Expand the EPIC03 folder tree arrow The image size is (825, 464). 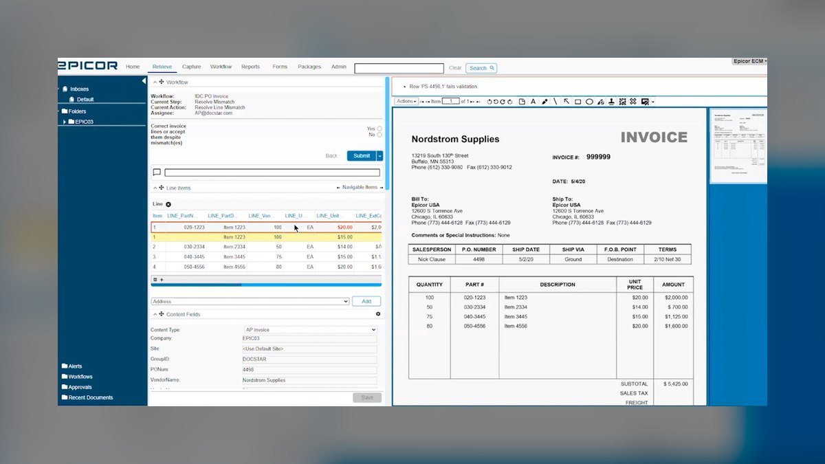click(x=65, y=122)
